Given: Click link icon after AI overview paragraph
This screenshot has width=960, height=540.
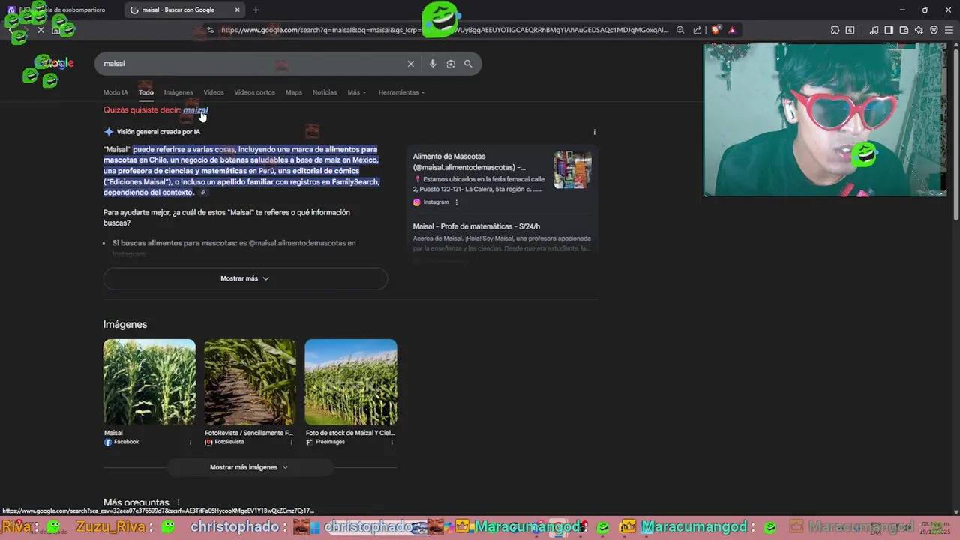Looking at the screenshot, I should click(202, 193).
